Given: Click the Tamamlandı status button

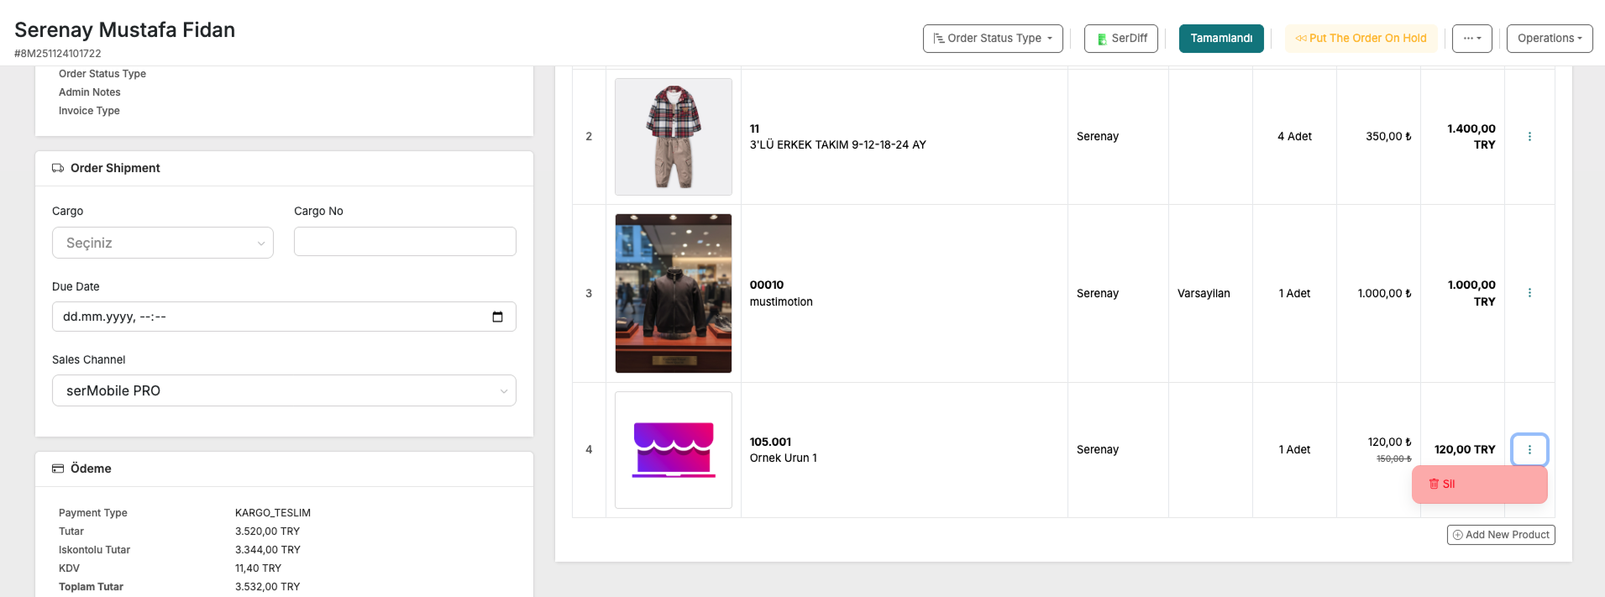Looking at the screenshot, I should (x=1220, y=39).
